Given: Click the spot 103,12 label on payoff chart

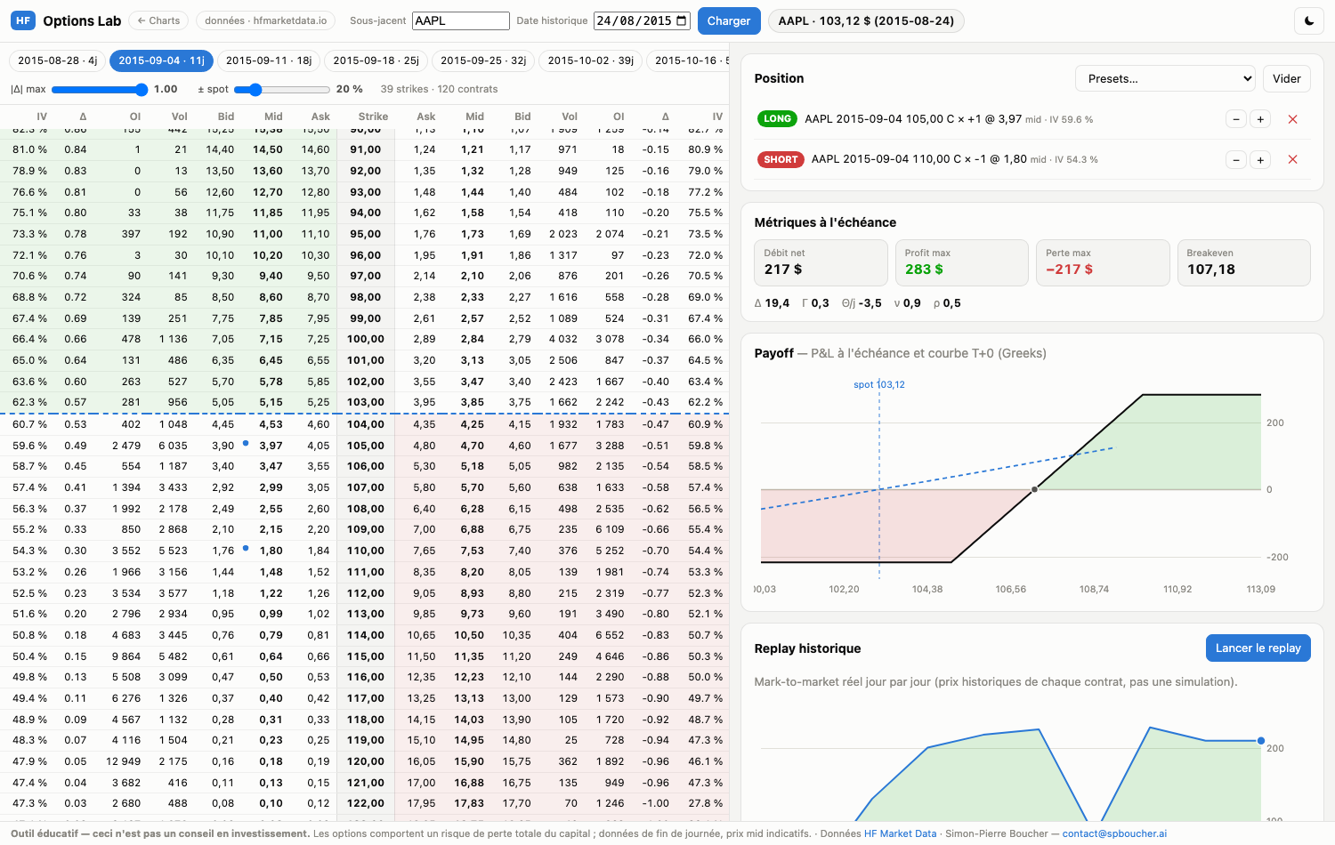Looking at the screenshot, I should click(878, 385).
